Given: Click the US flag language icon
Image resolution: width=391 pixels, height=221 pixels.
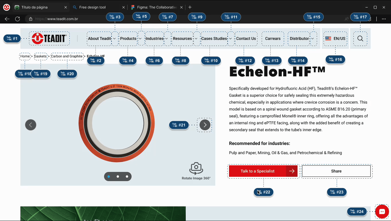Looking at the screenshot, I should coord(328,39).
